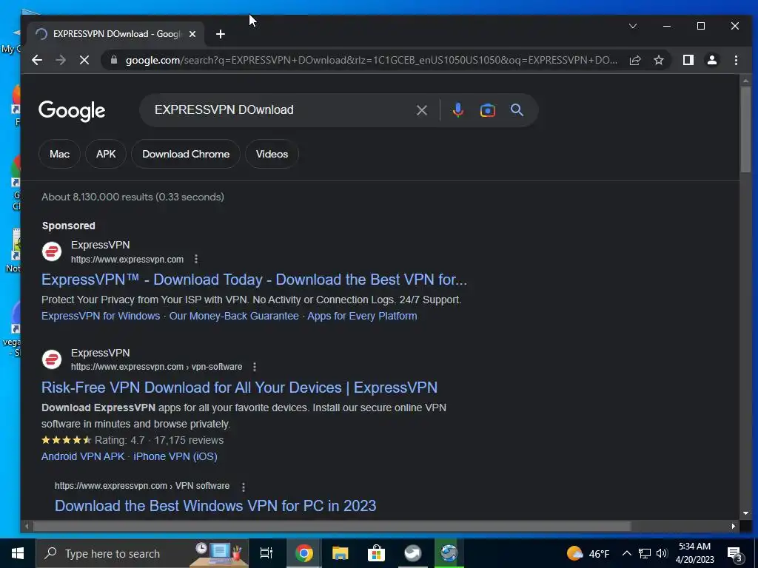
Task: Go back using the browser back arrow
Action: point(37,60)
